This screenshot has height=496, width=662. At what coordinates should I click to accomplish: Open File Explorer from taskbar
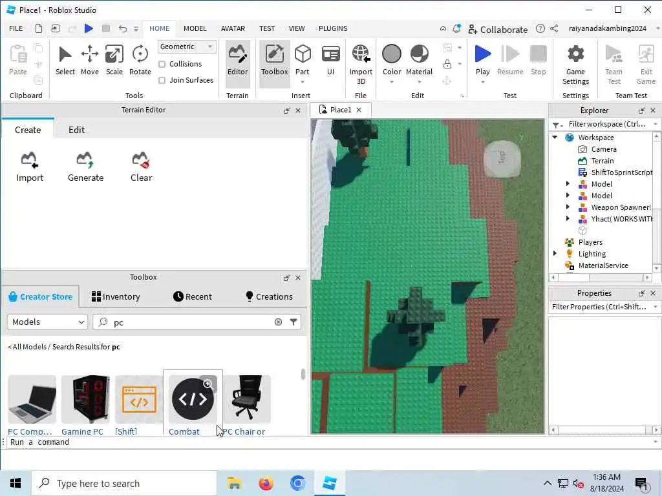(234, 483)
